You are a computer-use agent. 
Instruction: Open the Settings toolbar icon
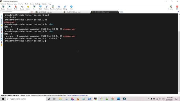65,8
